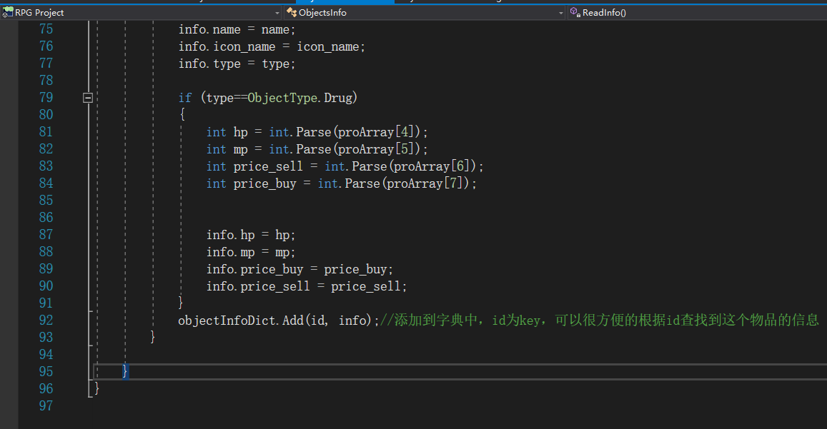Click line number 92 in the gutter
The width and height of the screenshot is (827, 429).
point(46,320)
